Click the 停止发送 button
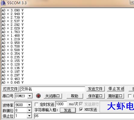The height and width of the screenshot is (120, 134). 116,89
